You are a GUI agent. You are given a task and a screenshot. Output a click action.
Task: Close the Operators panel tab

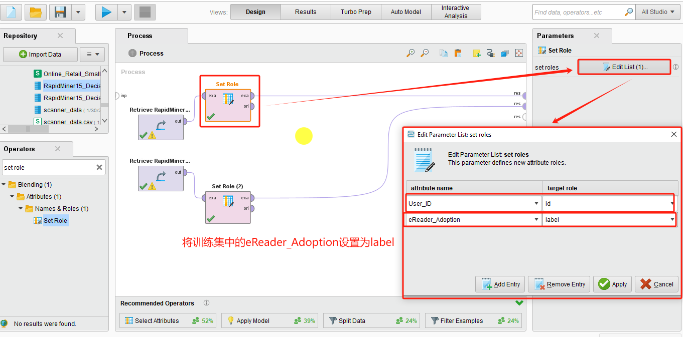click(58, 149)
